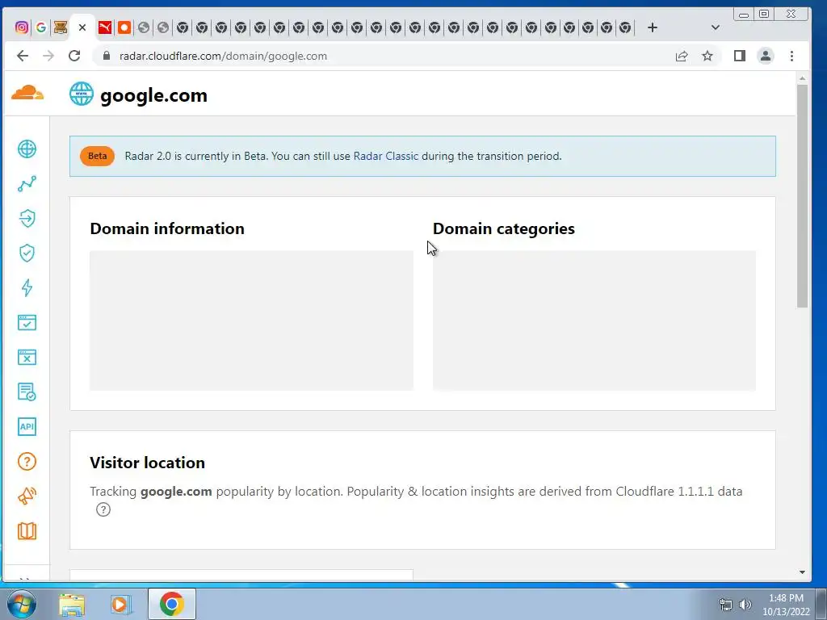Click the google.com page heading
The image size is (827, 620).
coord(153,95)
